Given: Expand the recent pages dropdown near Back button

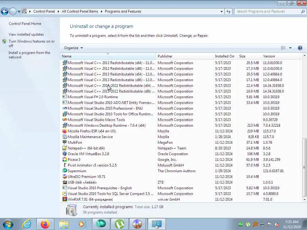Looking at the screenshot, I should pyautogui.click(x=19, y=12).
